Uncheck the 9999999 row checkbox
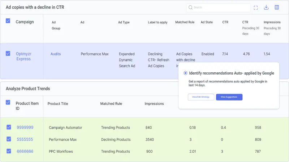This screenshot has height=162, width=289. 9,127
